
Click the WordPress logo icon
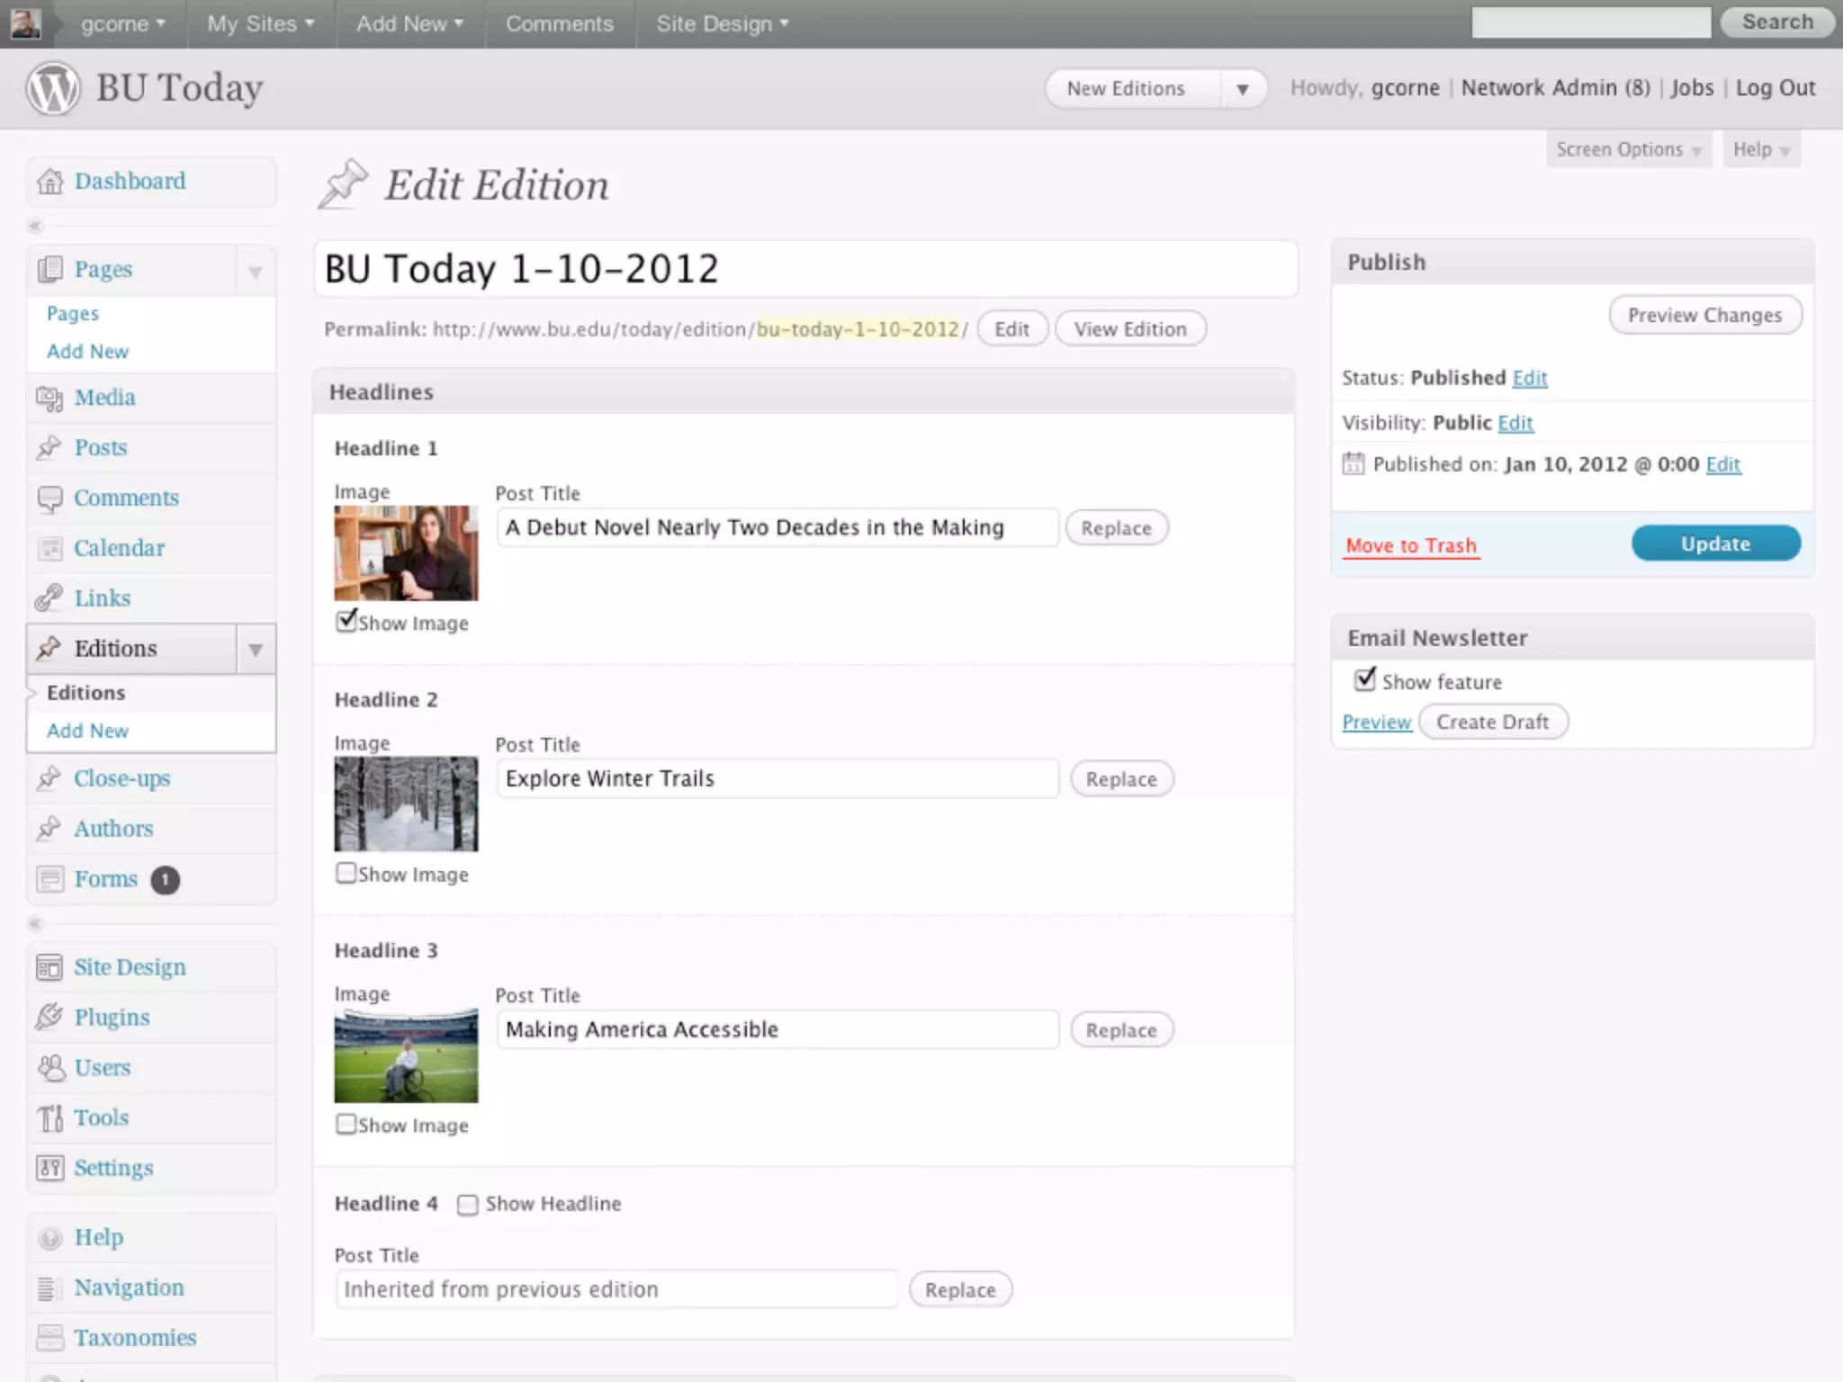tap(52, 88)
